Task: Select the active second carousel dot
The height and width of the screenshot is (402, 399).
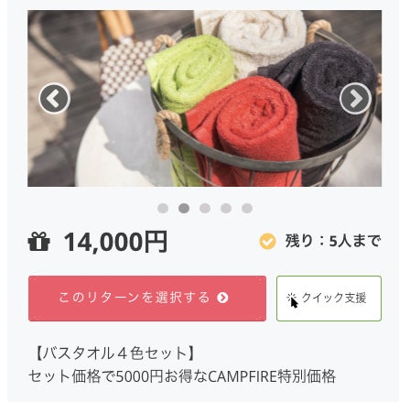Action: (x=184, y=209)
